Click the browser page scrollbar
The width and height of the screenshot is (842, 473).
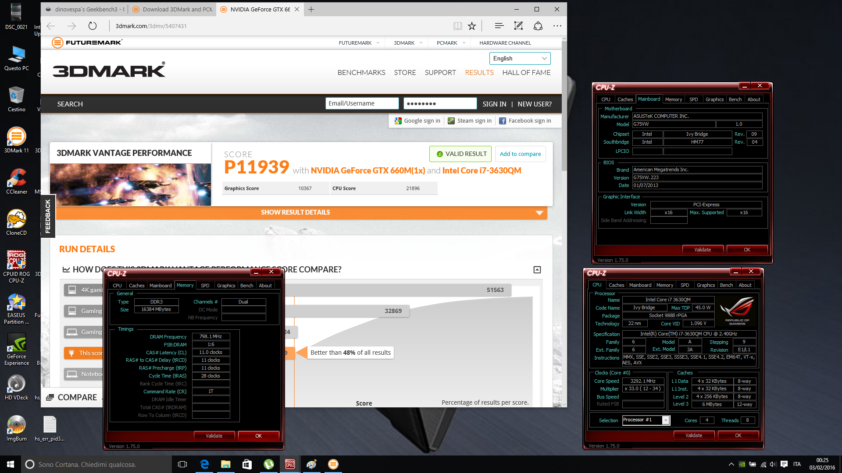pos(564,105)
